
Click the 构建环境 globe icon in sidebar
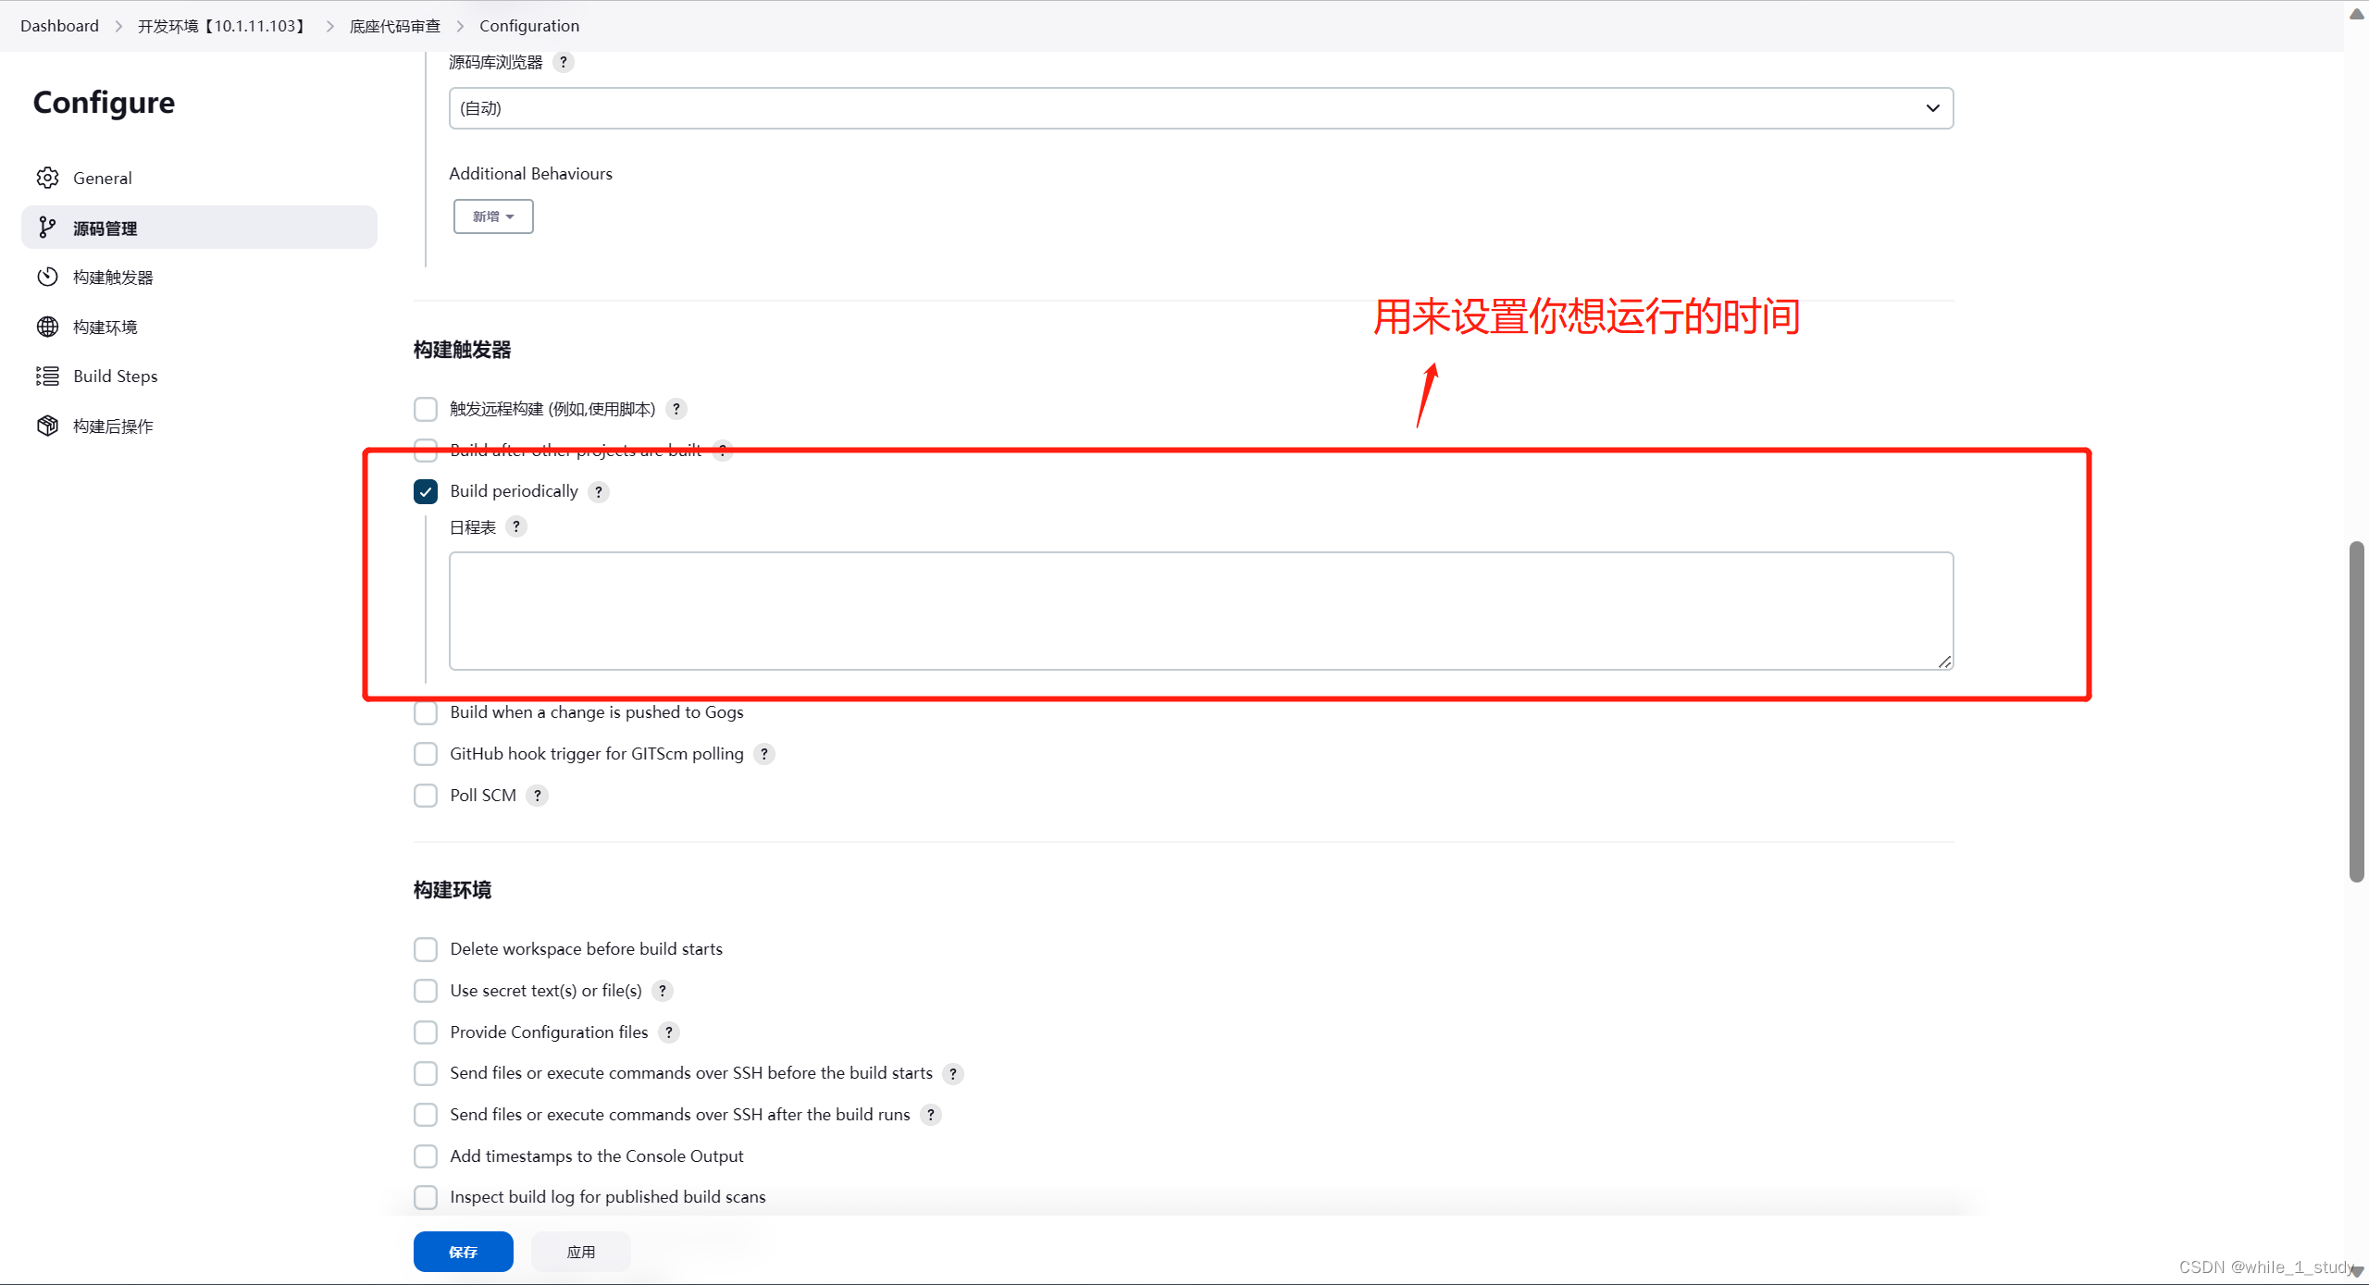pyautogui.click(x=47, y=327)
